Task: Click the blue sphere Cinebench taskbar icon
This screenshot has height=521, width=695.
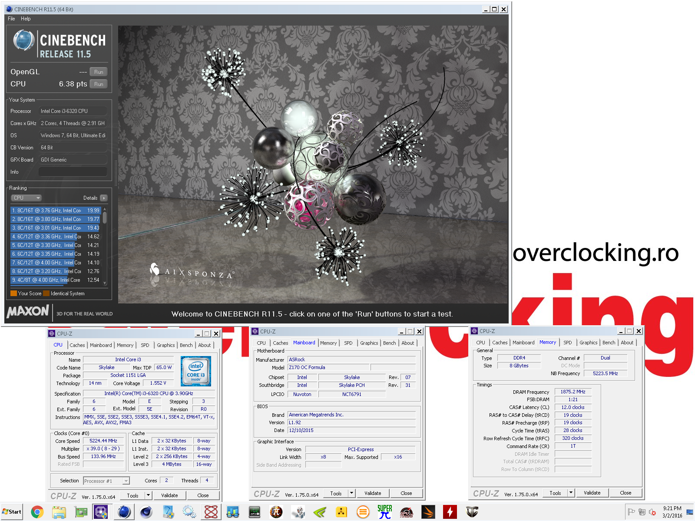Action: 124,512
